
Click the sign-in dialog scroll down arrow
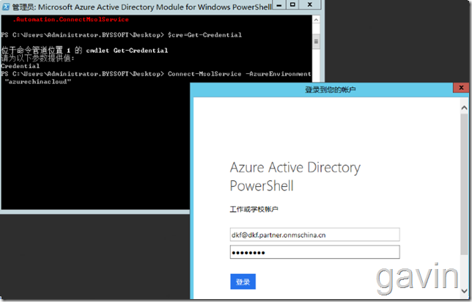tap(464, 291)
